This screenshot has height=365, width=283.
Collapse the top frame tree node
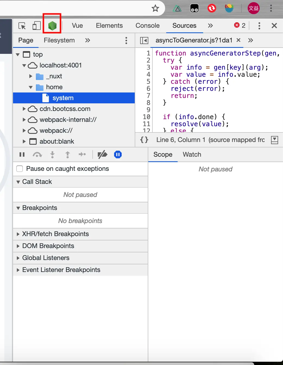tap(18, 55)
